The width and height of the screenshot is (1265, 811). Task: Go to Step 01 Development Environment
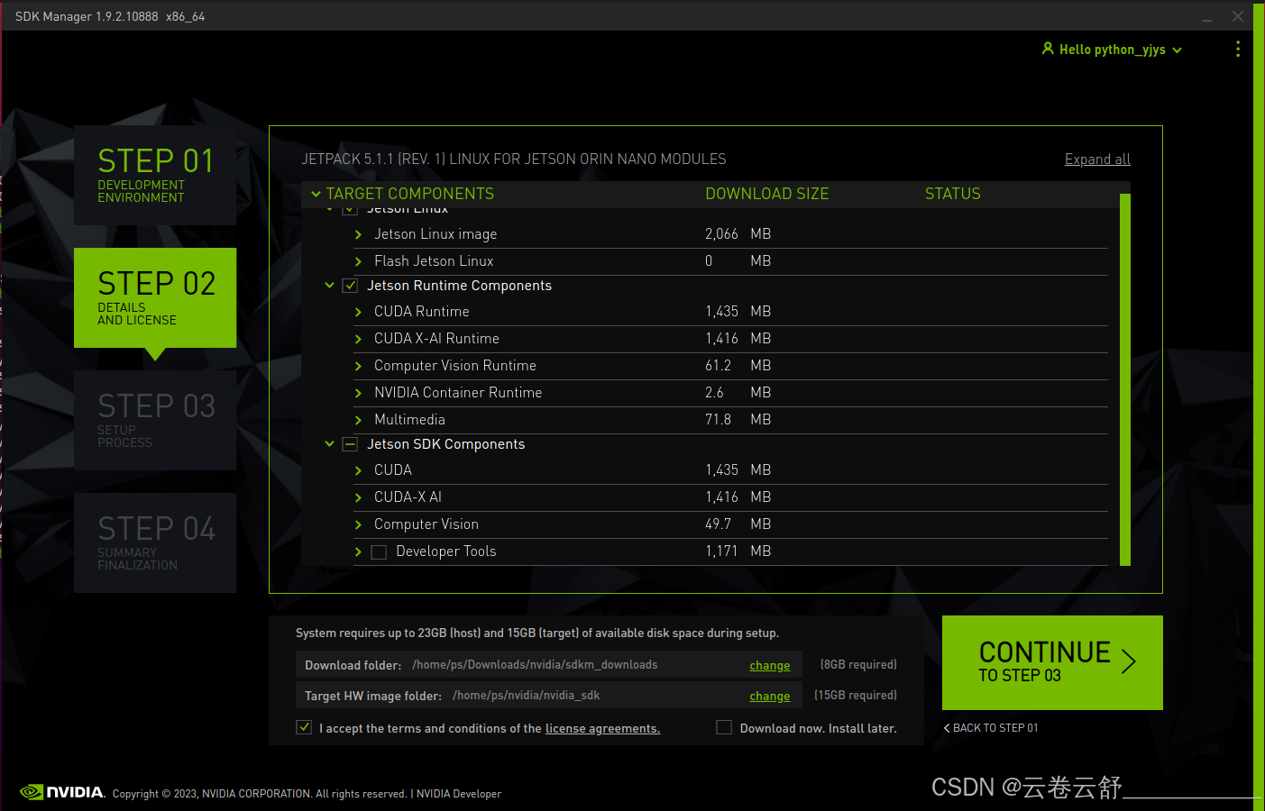155,175
